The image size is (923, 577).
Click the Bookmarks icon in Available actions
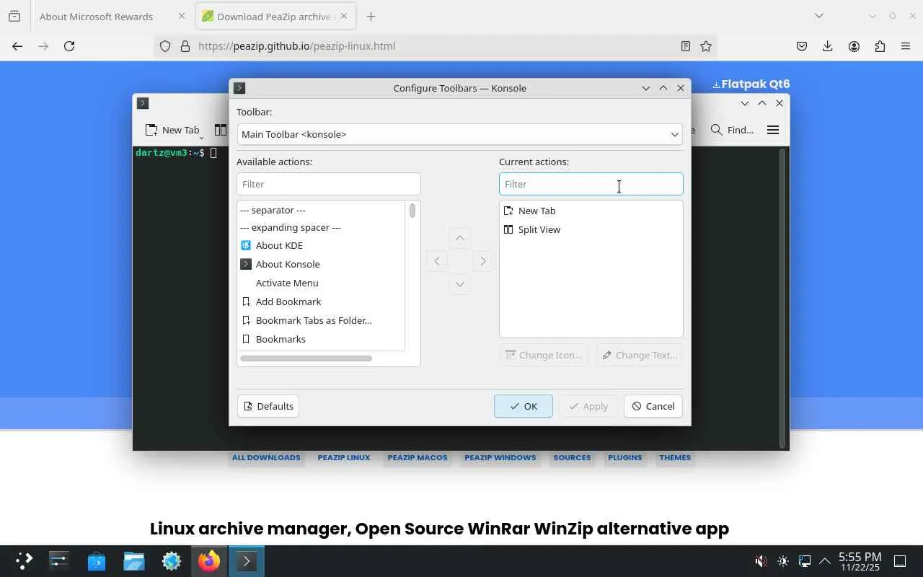coord(246,339)
